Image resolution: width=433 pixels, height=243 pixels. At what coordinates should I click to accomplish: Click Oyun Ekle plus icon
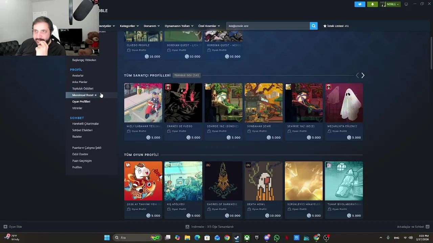click(5, 227)
